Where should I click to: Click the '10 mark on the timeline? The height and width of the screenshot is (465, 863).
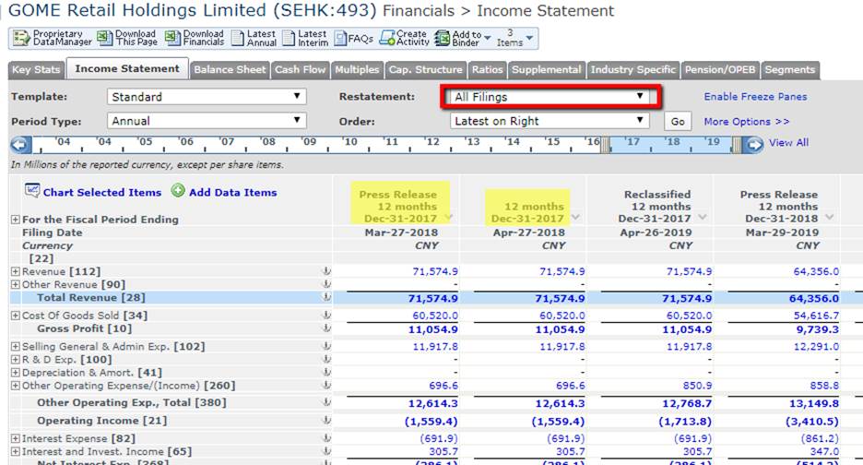(350, 142)
